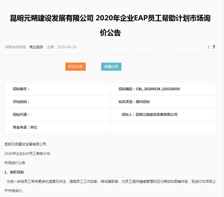This screenshot has height=197, width=224.
Task: Click the 2020-08-26 publish date
Action: click(67, 47)
